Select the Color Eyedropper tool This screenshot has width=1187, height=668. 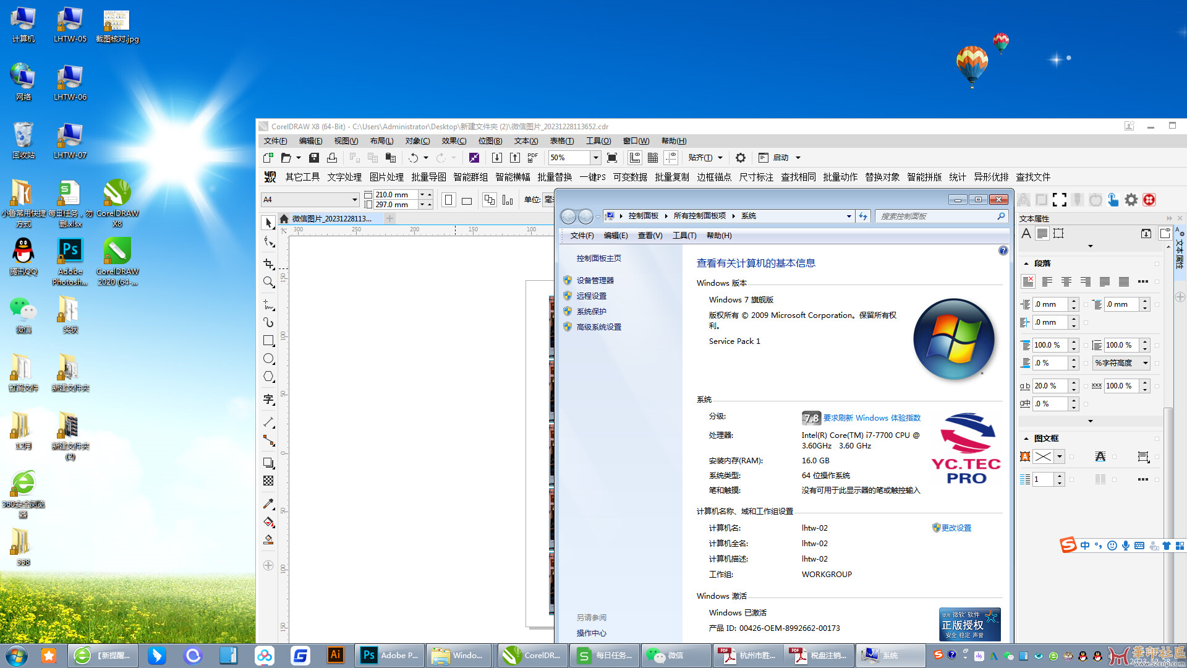pyautogui.click(x=268, y=503)
